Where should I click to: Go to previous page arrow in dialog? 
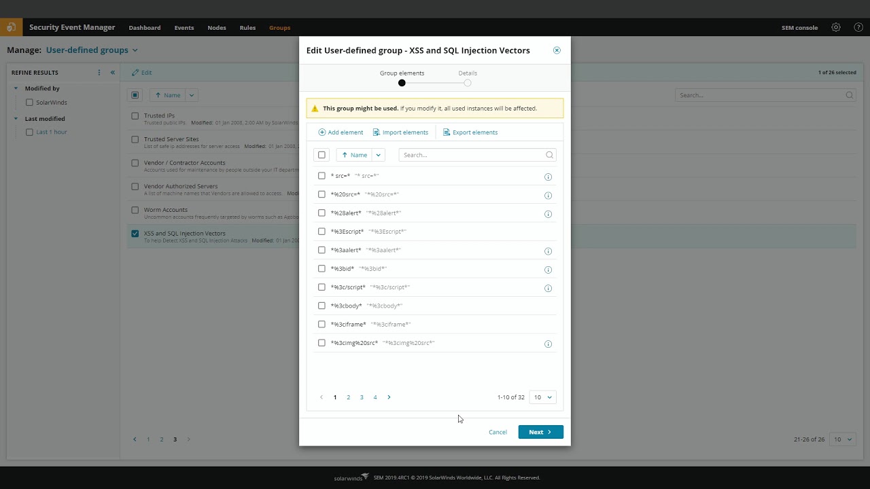click(x=321, y=397)
